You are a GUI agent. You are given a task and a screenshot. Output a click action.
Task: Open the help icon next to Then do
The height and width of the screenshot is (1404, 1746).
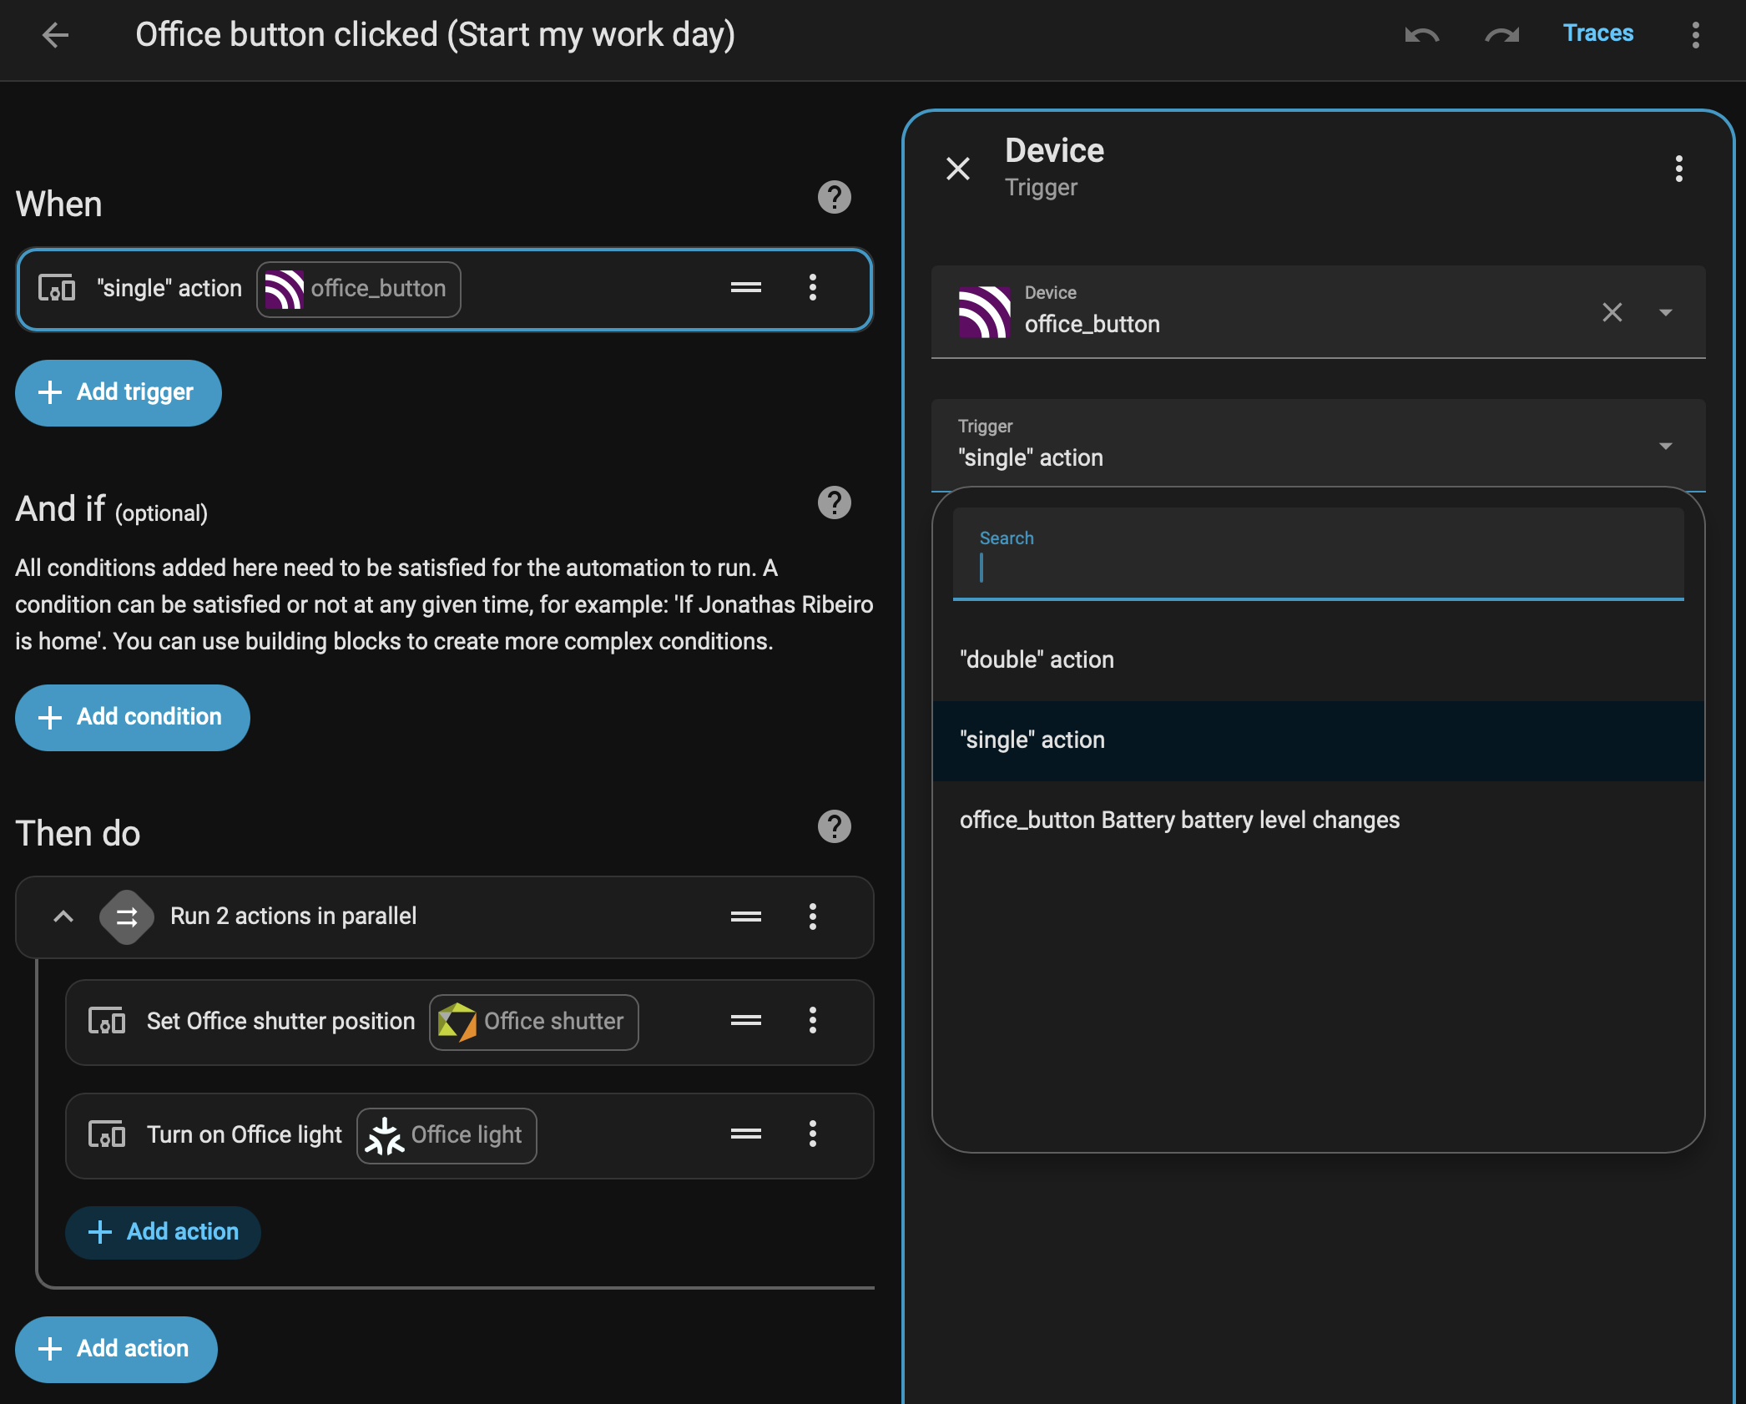(834, 826)
